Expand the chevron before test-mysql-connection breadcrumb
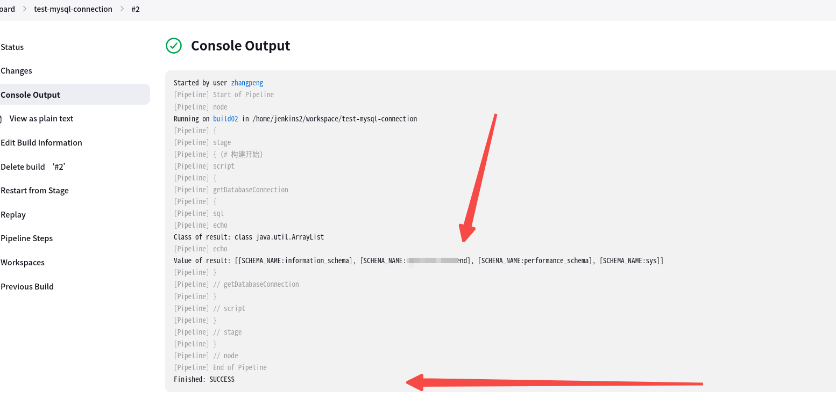Image resolution: width=836 pixels, height=420 pixels. click(25, 9)
